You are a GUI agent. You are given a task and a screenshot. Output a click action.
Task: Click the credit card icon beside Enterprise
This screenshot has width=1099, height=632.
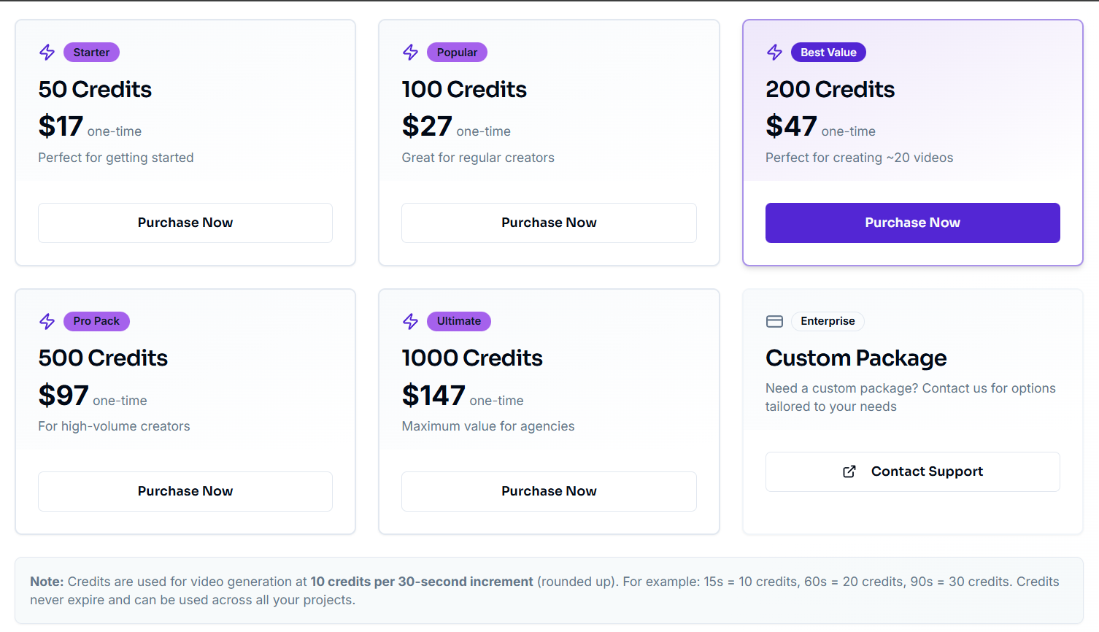click(x=774, y=321)
